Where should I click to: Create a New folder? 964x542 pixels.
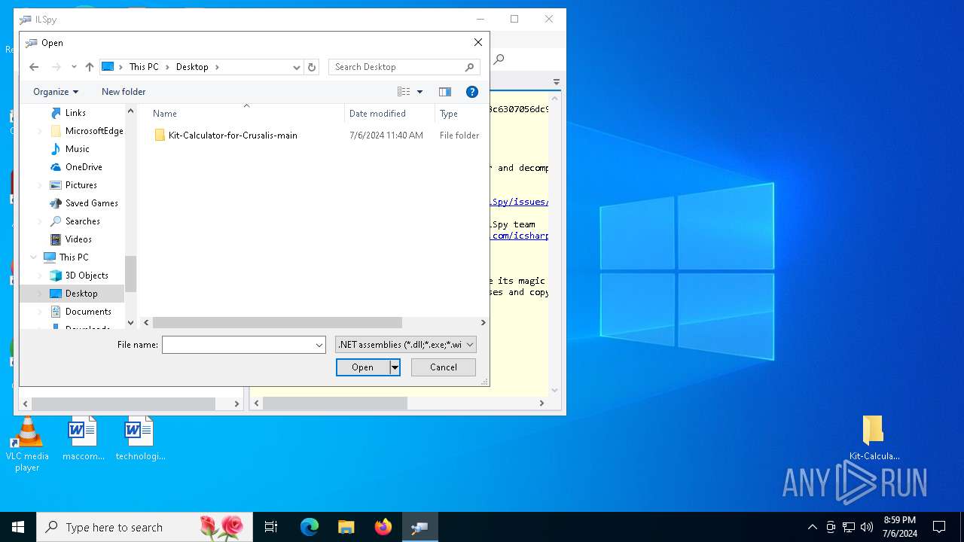124,92
